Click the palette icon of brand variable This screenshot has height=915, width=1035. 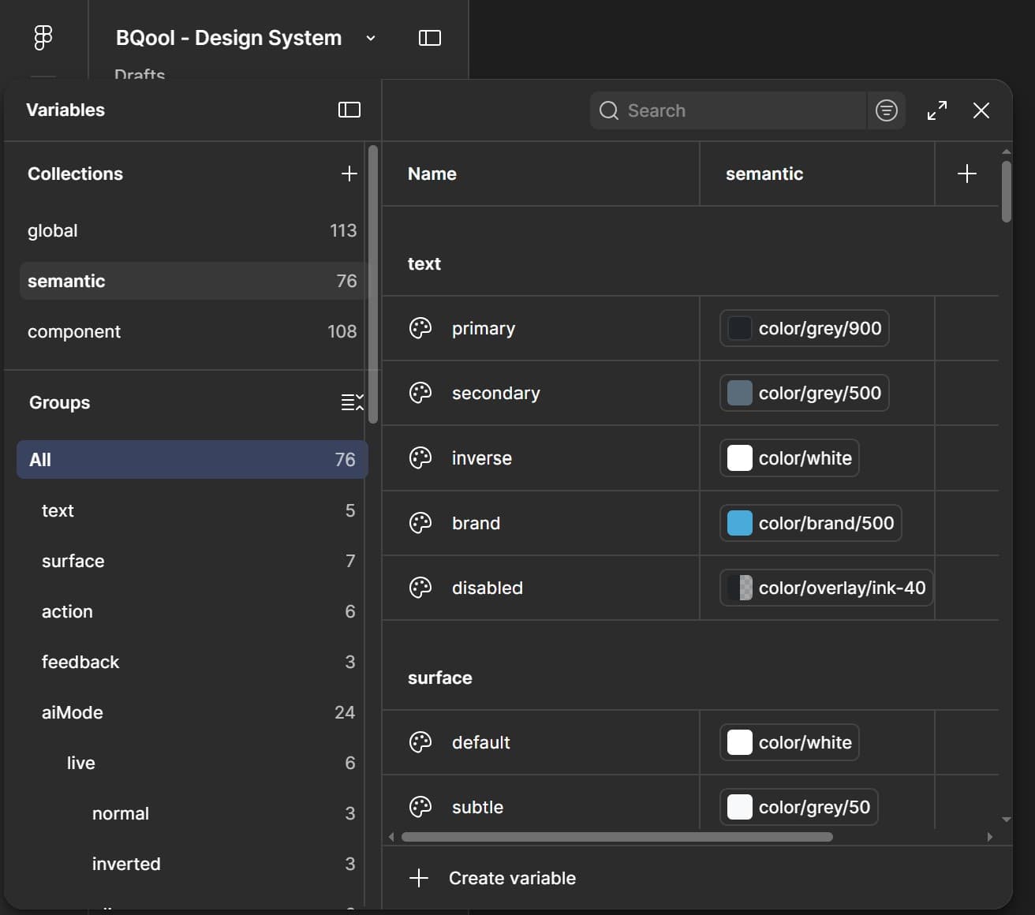[x=420, y=522]
